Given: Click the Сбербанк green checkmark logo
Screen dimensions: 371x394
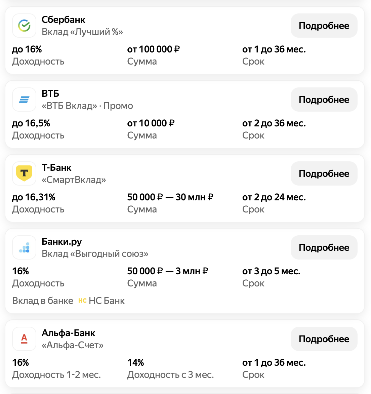Looking at the screenshot, I should (24, 26).
